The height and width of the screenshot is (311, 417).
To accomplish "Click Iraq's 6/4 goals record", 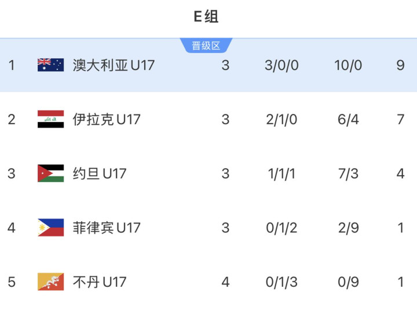I will (x=349, y=119).
